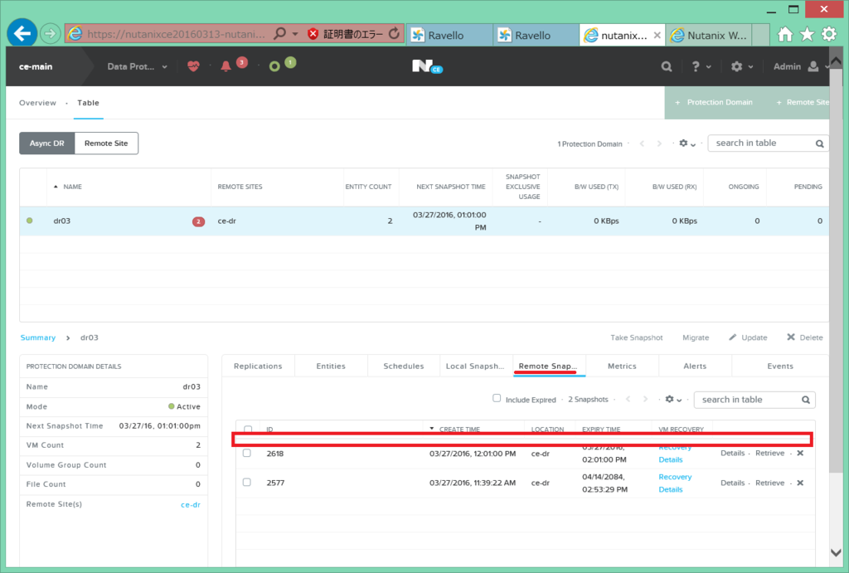Click the Take Snapshot link
Viewport: 849px width, 573px height.
coord(636,337)
